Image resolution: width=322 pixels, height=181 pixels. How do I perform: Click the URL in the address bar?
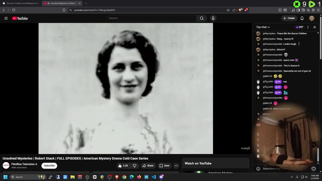coord(95,10)
